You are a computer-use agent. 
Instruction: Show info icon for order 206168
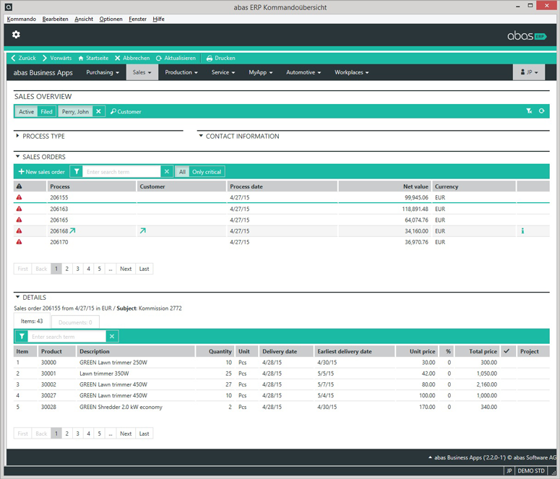pyautogui.click(x=522, y=230)
